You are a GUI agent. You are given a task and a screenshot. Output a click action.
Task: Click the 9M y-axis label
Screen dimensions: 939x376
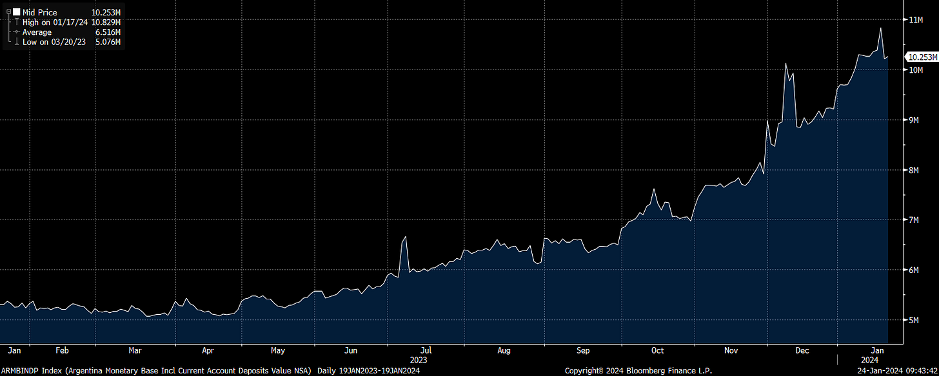click(x=914, y=120)
